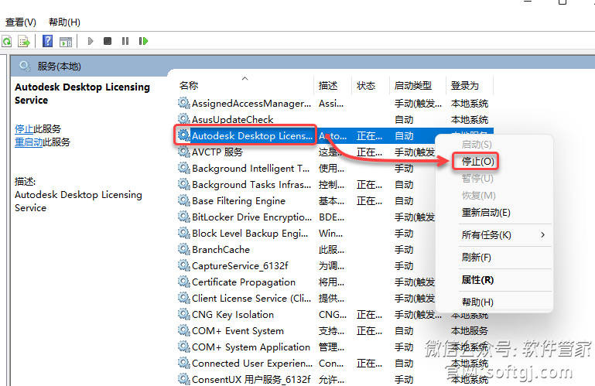Select the Base Filtering Engine service row

point(238,201)
